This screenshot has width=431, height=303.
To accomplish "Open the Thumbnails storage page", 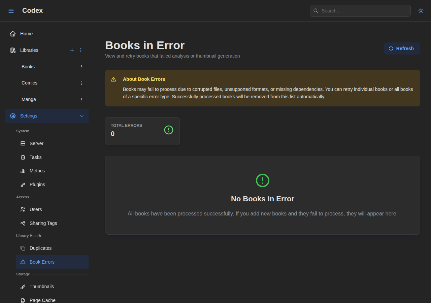I will click(x=42, y=287).
